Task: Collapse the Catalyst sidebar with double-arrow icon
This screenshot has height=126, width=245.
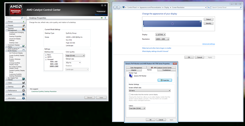Action: click(25, 18)
